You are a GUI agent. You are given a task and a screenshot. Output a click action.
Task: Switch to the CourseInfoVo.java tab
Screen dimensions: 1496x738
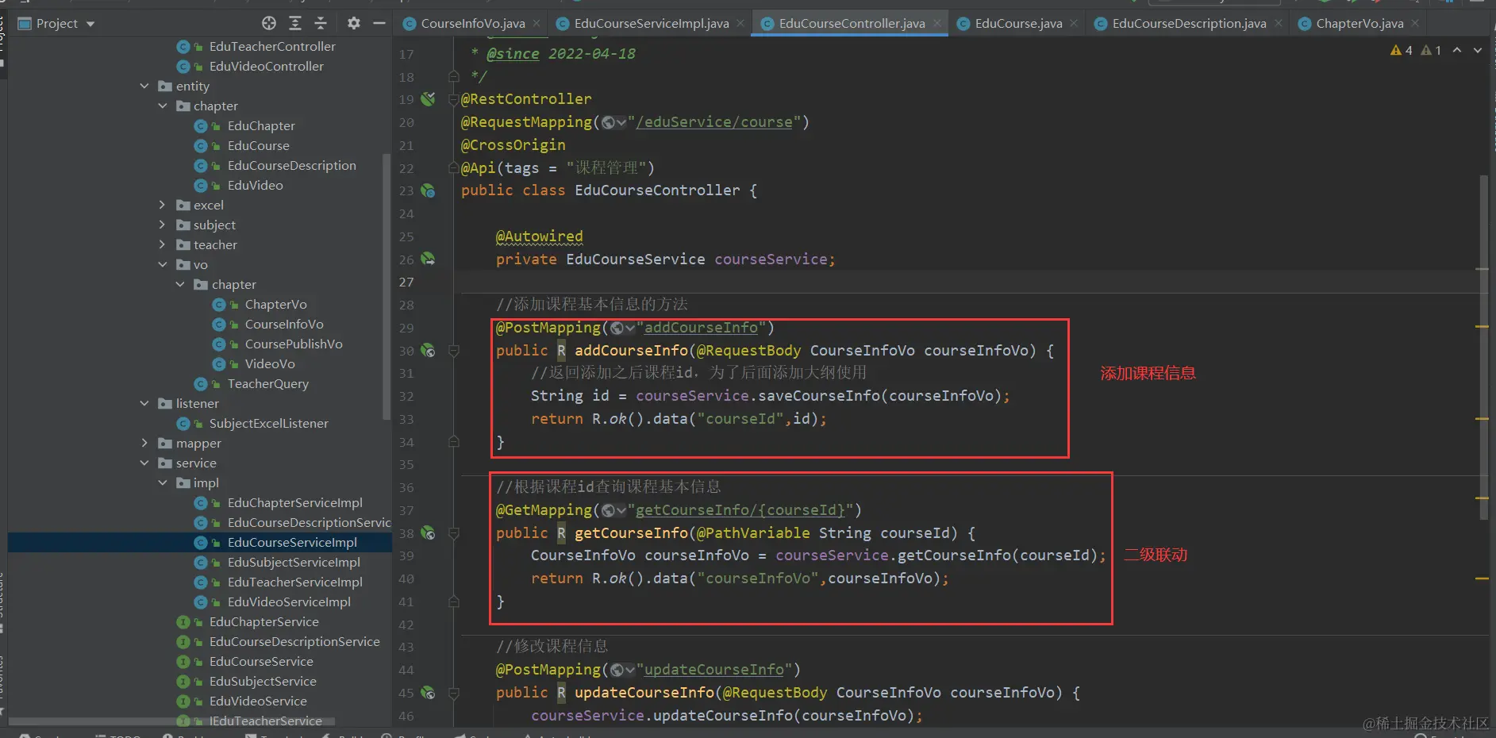tap(473, 24)
